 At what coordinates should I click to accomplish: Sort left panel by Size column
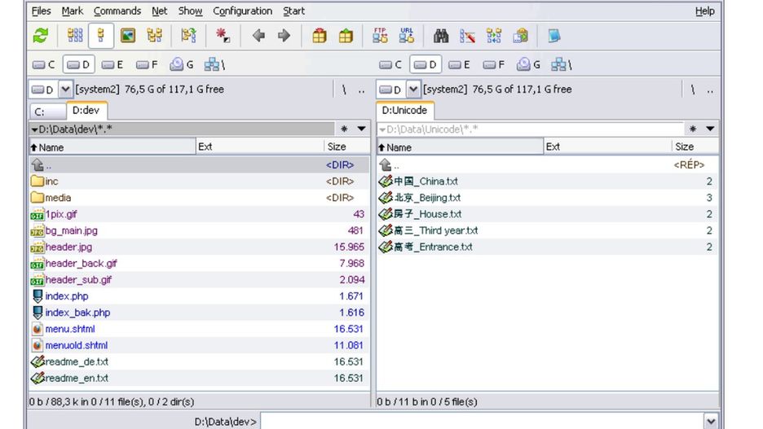pos(346,147)
